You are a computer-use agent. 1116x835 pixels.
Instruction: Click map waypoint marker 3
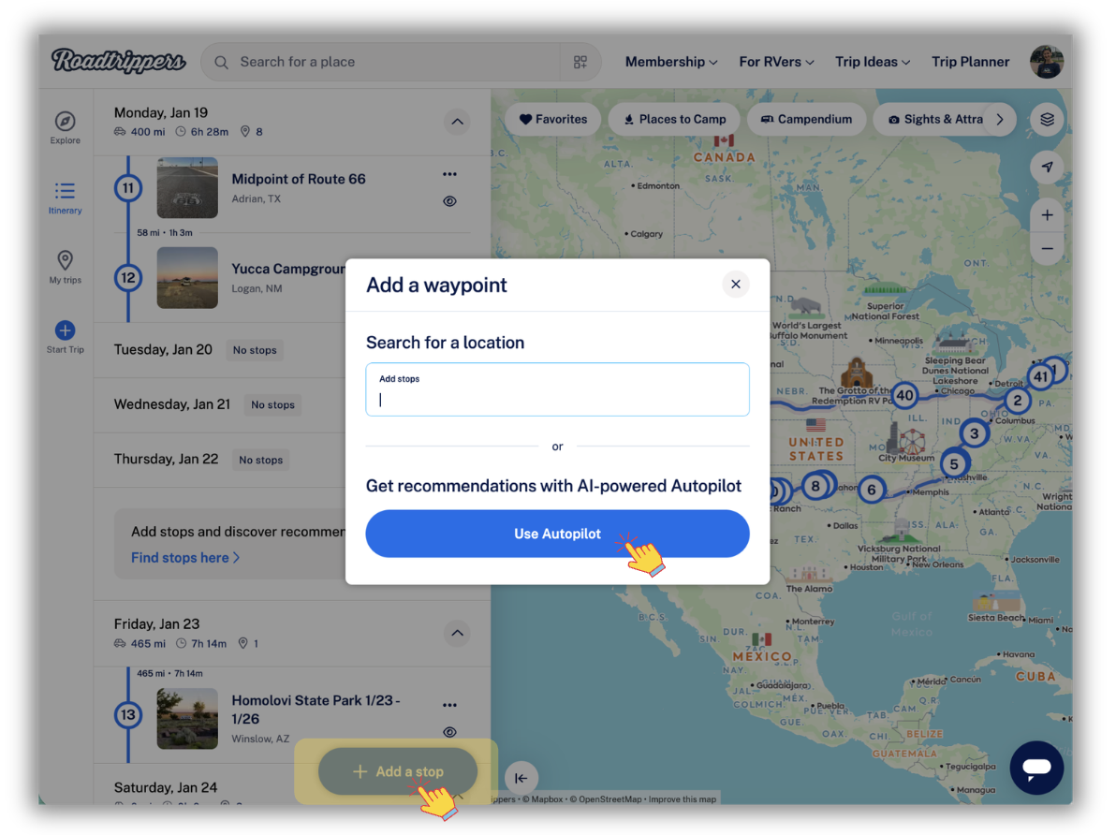[974, 432]
